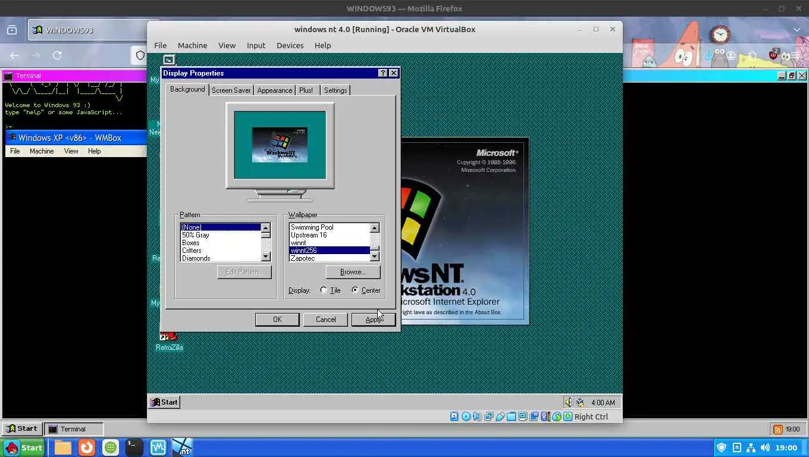
Task: Switch to the Appearance tab
Action: click(275, 90)
